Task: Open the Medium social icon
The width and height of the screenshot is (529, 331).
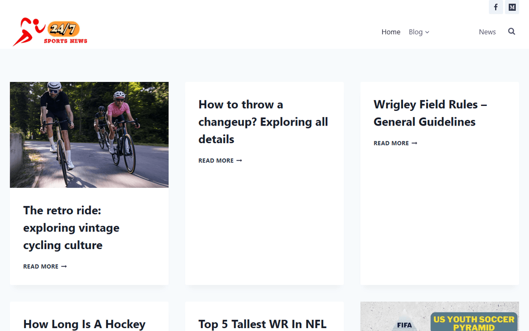Action: pyautogui.click(x=512, y=7)
